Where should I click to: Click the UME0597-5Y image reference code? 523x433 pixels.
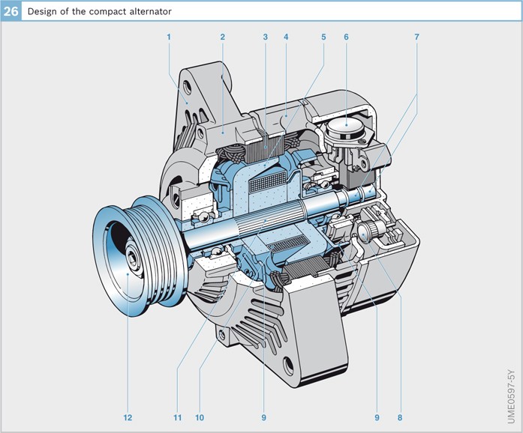[511, 396]
